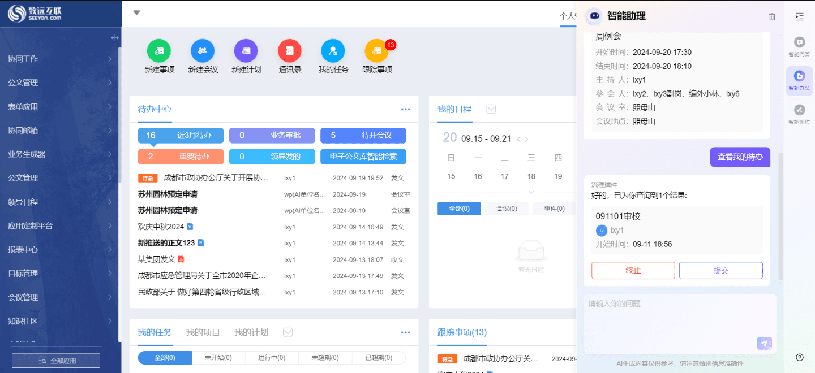Screen dimensions: 815x373
Task: Open 待办中心 more options dots
Action: [x=405, y=109]
